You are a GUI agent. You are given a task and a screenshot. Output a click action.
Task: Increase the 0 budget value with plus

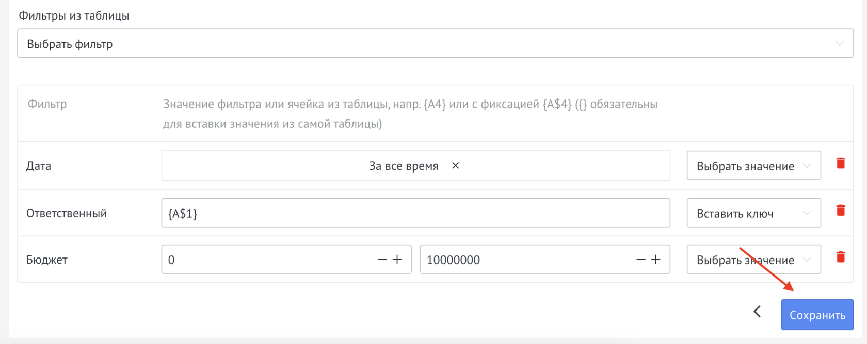pos(397,260)
